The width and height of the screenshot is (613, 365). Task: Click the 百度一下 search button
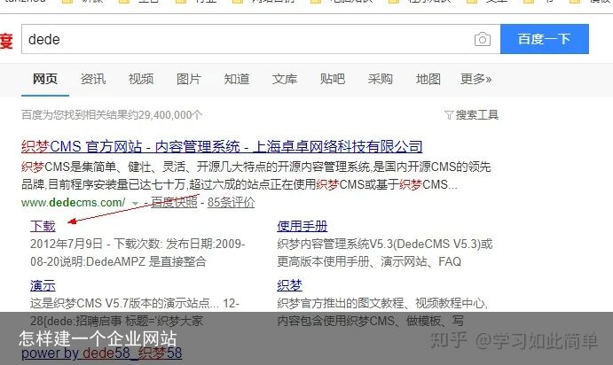(x=544, y=39)
